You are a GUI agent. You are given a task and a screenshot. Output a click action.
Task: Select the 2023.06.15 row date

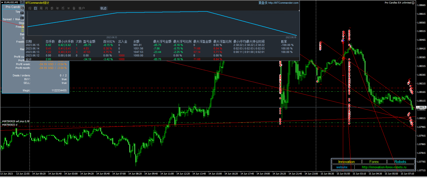(33, 45)
